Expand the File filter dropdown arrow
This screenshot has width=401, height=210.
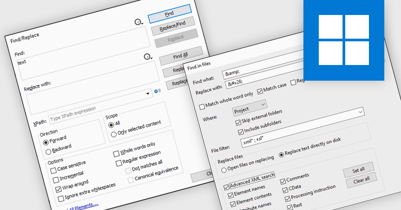[x=361, y=112]
